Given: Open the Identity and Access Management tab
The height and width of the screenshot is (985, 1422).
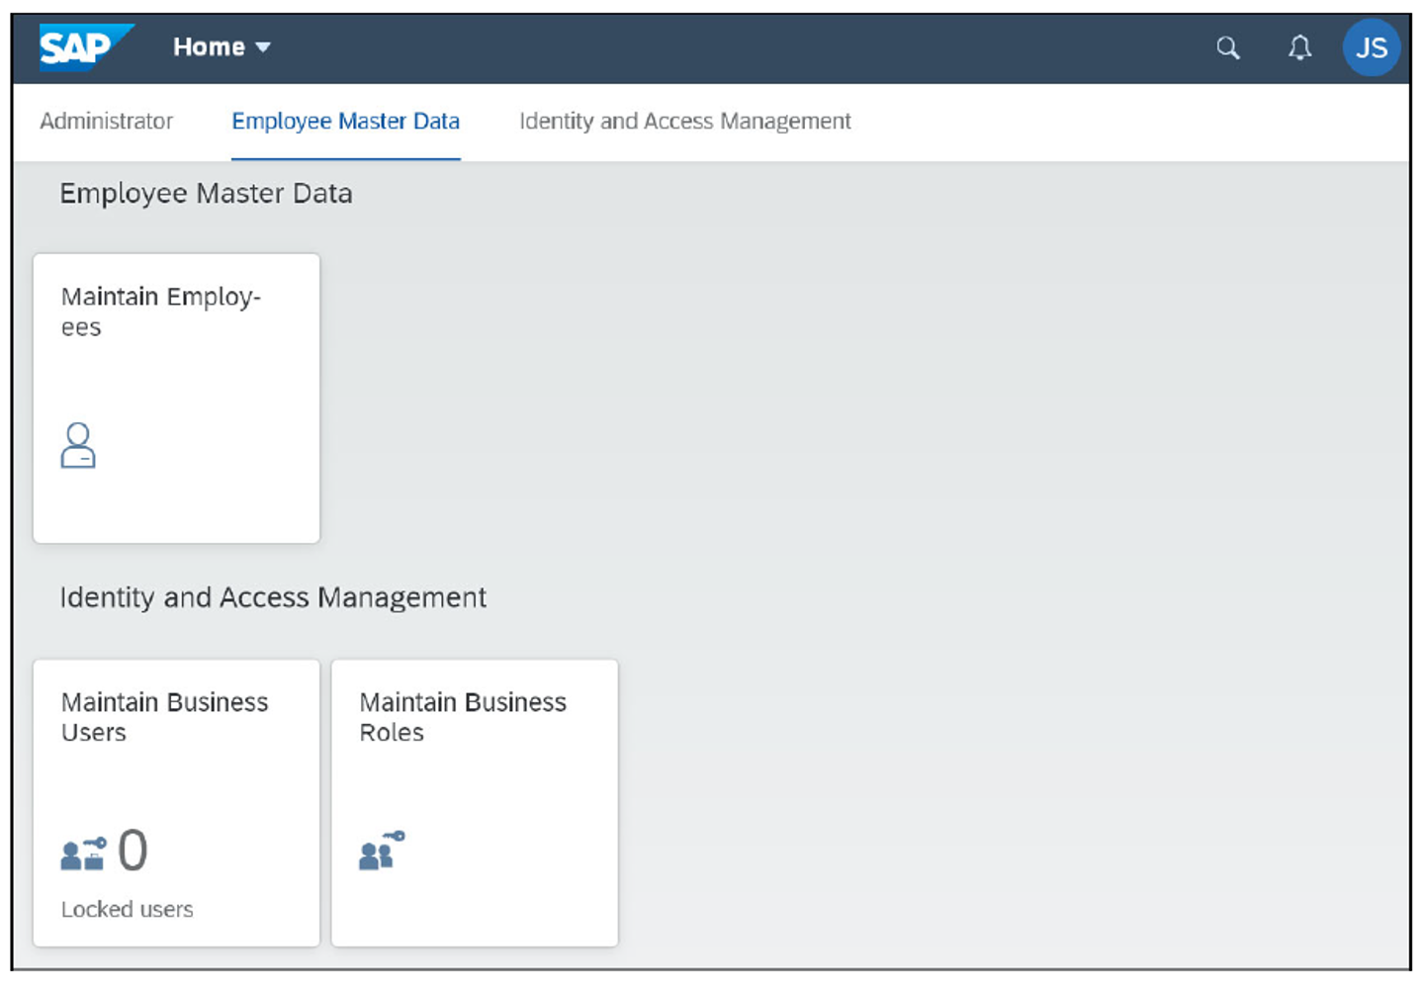Looking at the screenshot, I should [x=684, y=121].
